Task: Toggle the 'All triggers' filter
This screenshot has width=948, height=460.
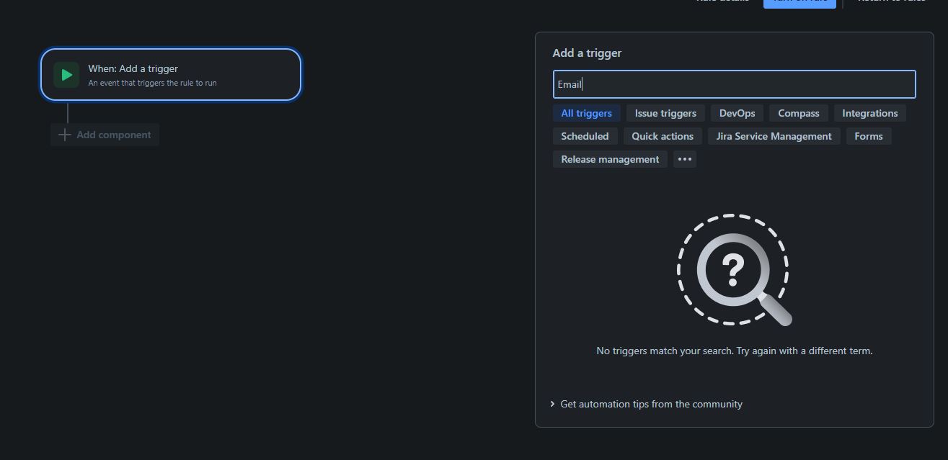Action: tap(586, 113)
